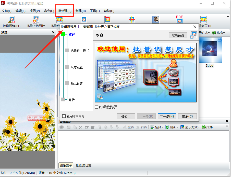Click the 取消(C) button
The height and width of the screenshot is (177, 231).
187,116
